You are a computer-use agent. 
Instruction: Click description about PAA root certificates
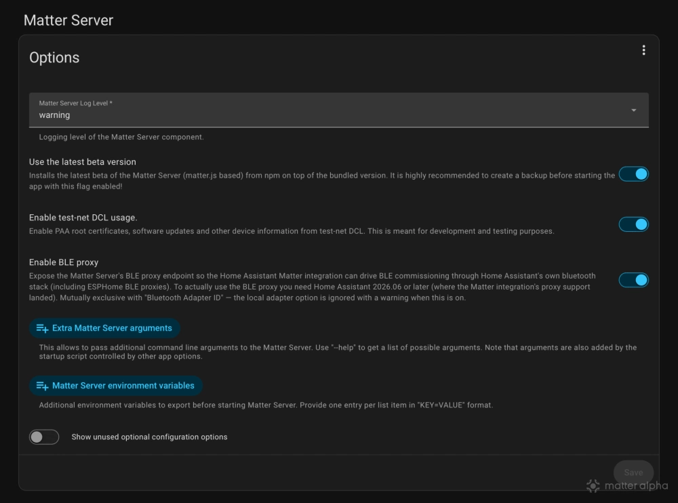coord(292,231)
